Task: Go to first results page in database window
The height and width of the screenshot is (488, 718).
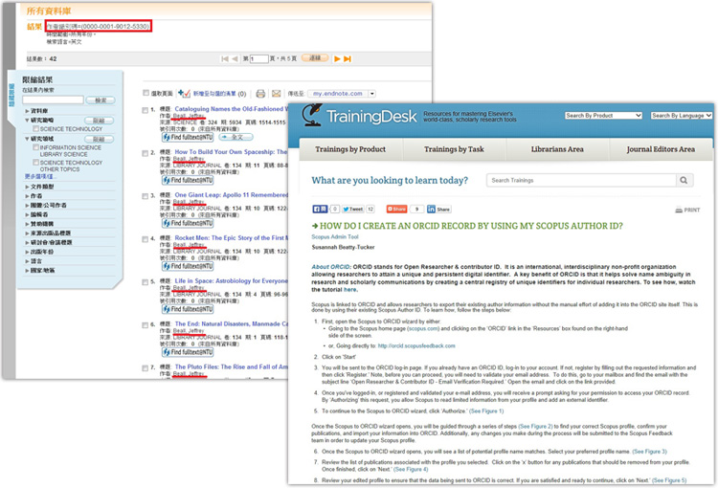Action: tap(225, 58)
